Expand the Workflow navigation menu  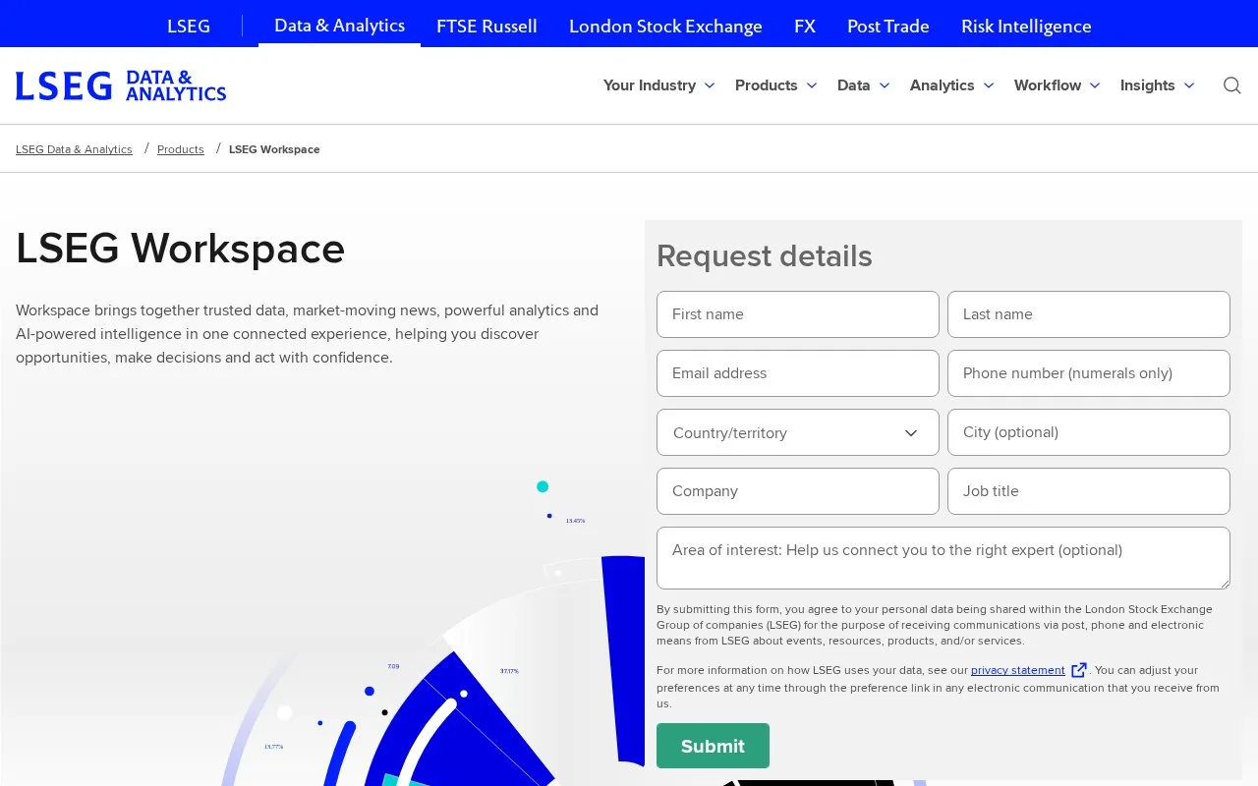click(1057, 85)
